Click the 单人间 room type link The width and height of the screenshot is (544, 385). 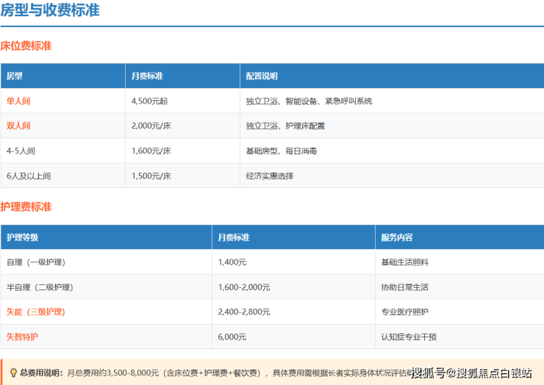pos(18,101)
